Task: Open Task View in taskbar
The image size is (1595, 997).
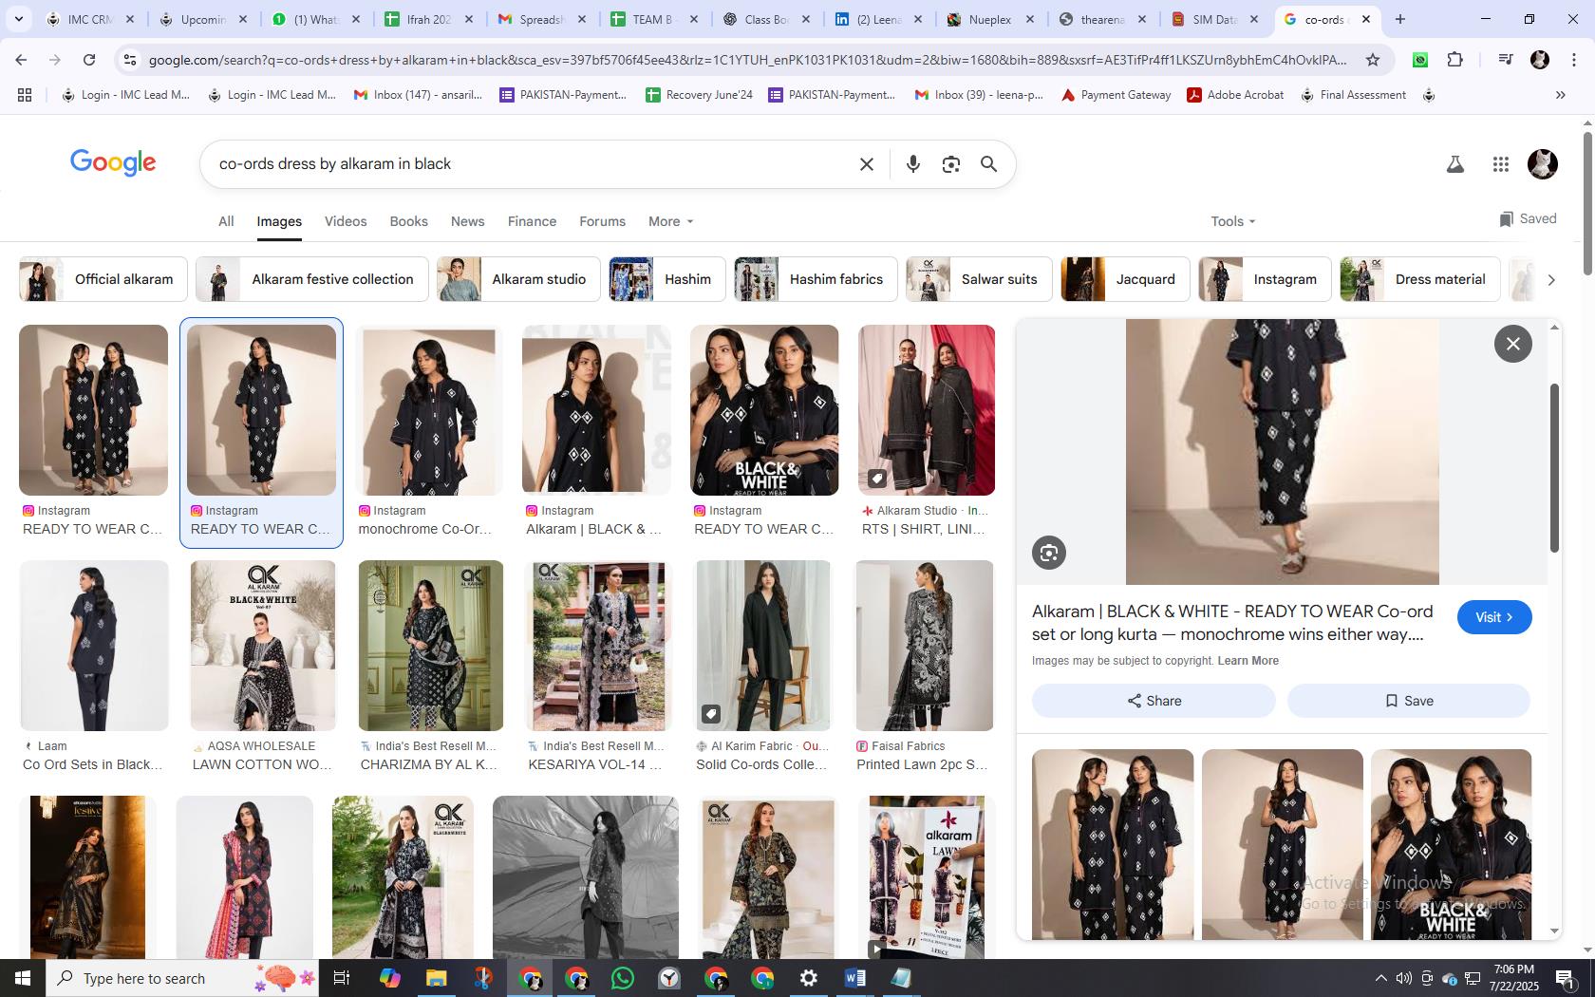Action: [343, 978]
